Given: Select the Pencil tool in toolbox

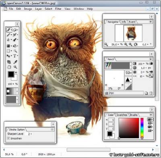Looking at the screenshot, I should click(8, 30).
